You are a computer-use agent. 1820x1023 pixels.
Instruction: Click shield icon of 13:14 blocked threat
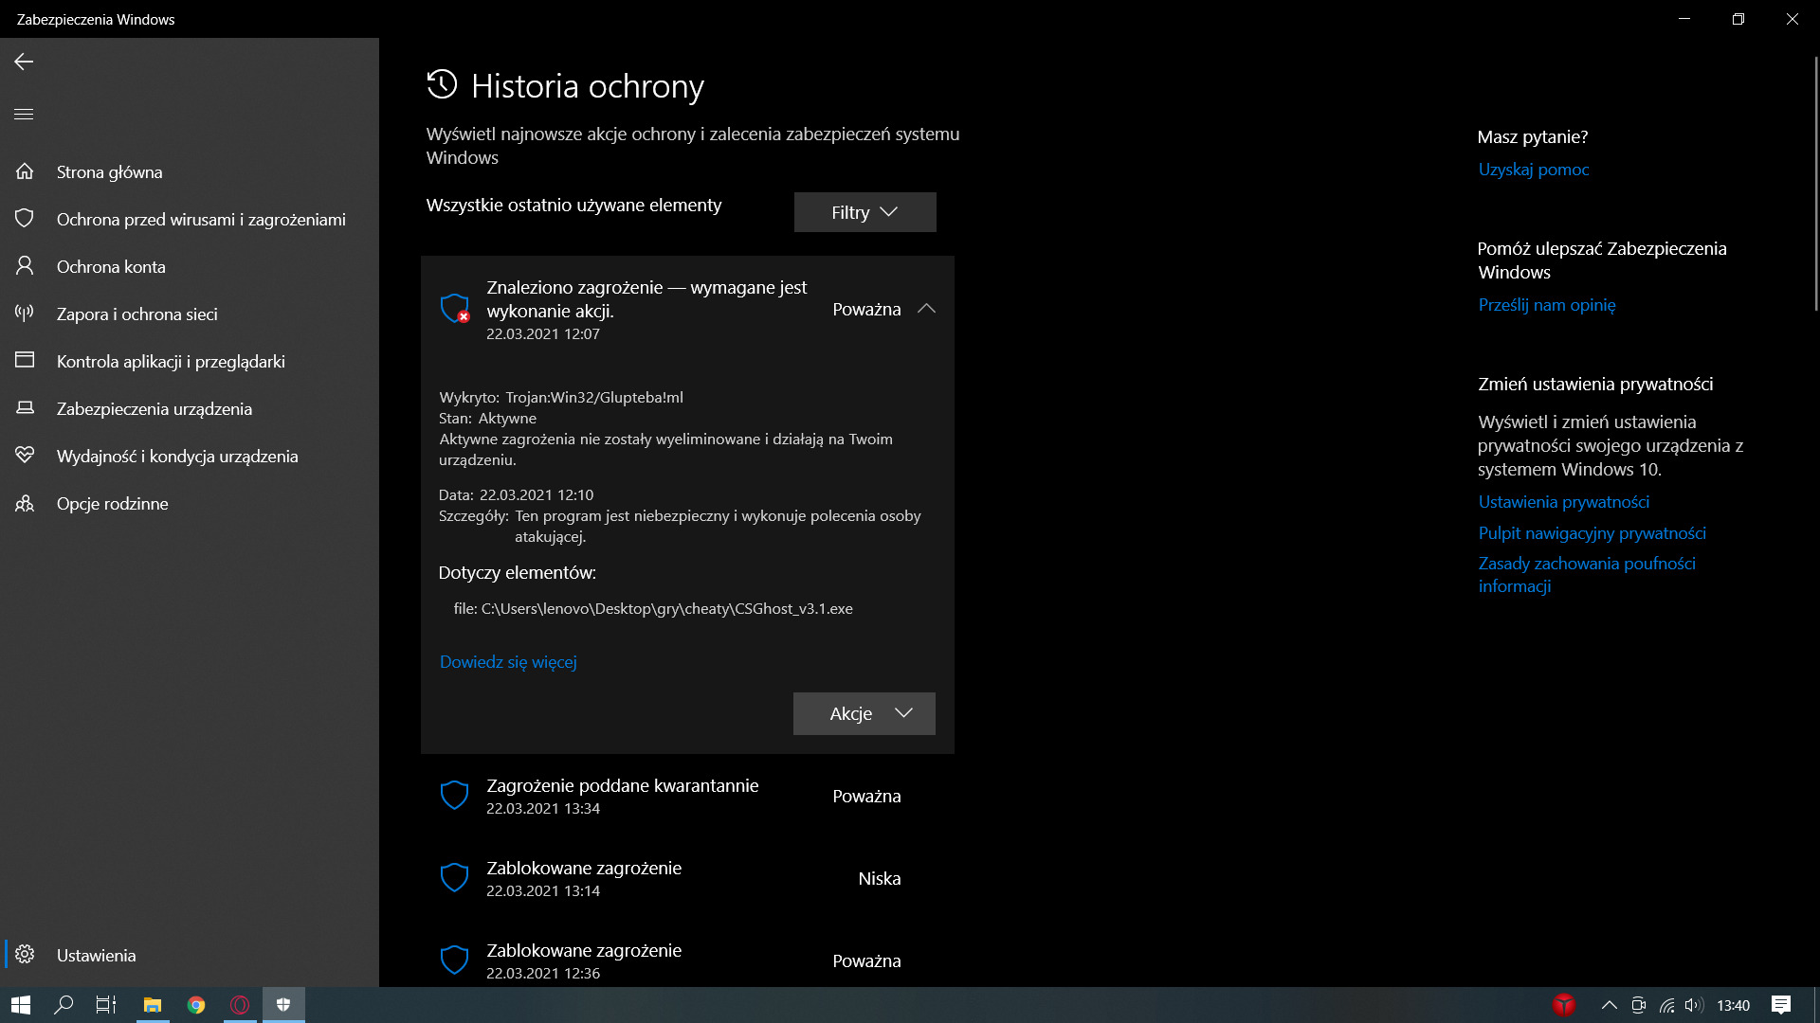point(455,878)
